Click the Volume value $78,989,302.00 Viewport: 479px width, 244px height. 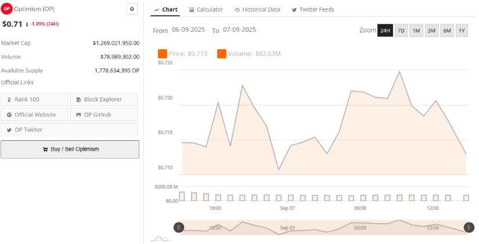coord(120,57)
